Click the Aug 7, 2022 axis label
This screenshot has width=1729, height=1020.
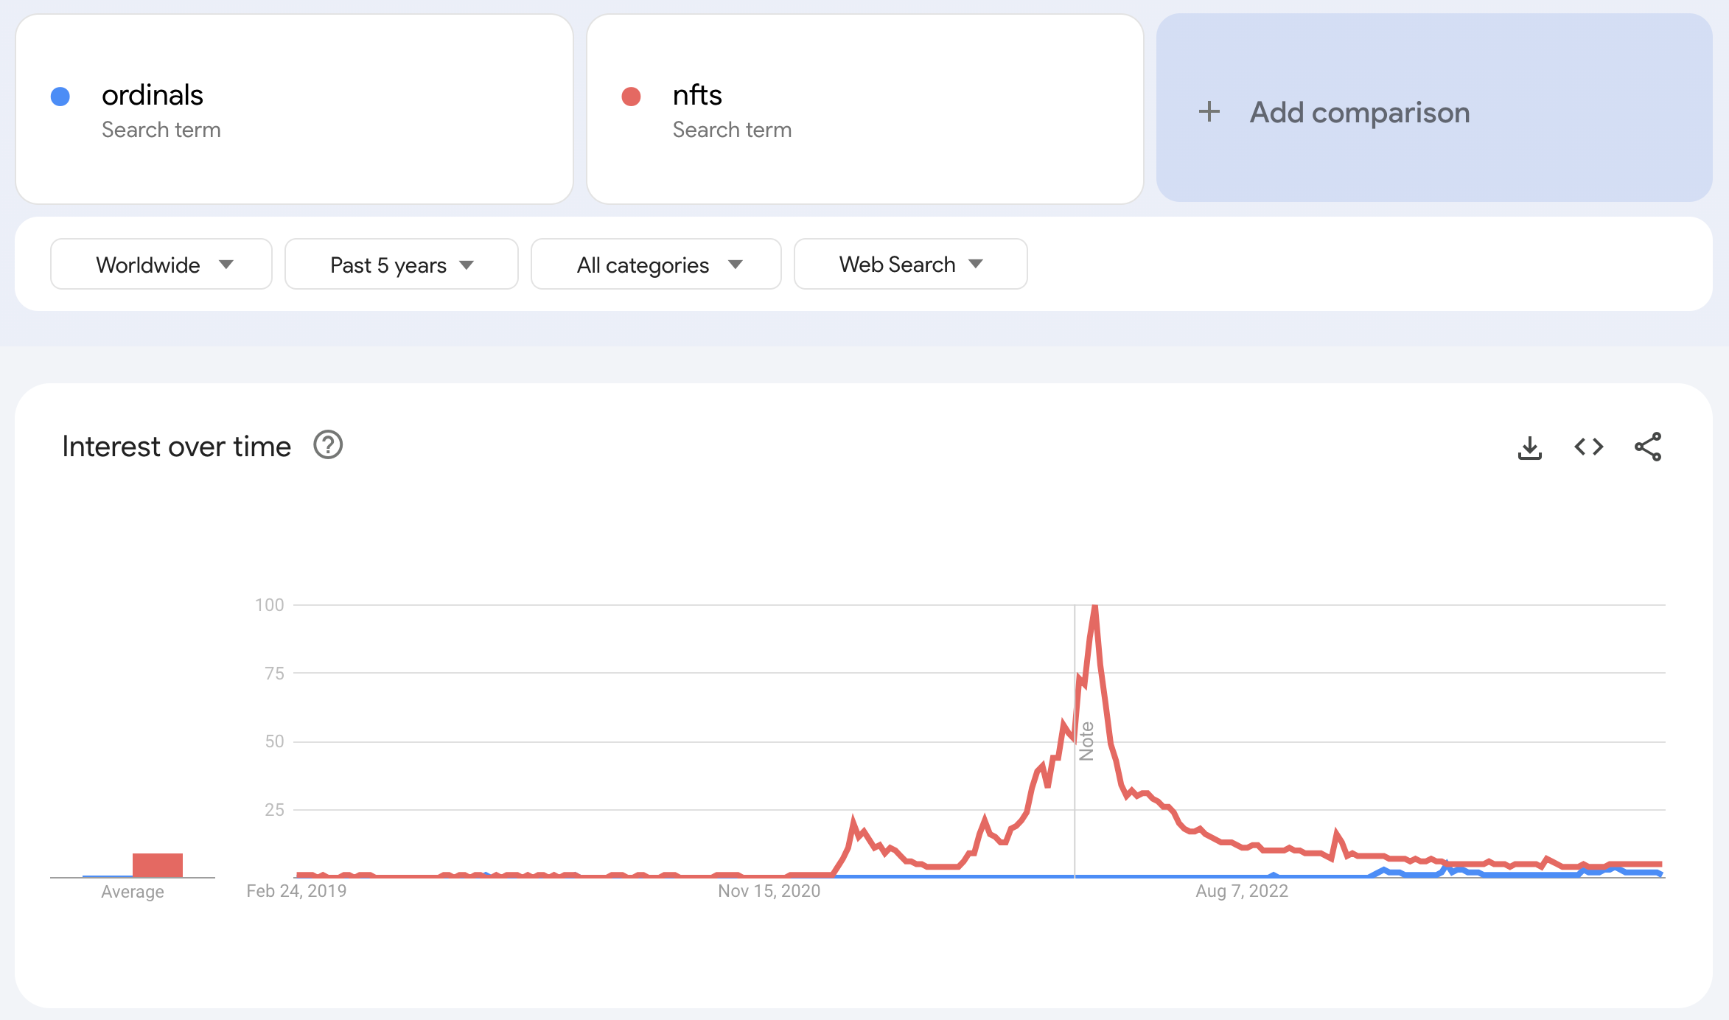[x=1242, y=891]
